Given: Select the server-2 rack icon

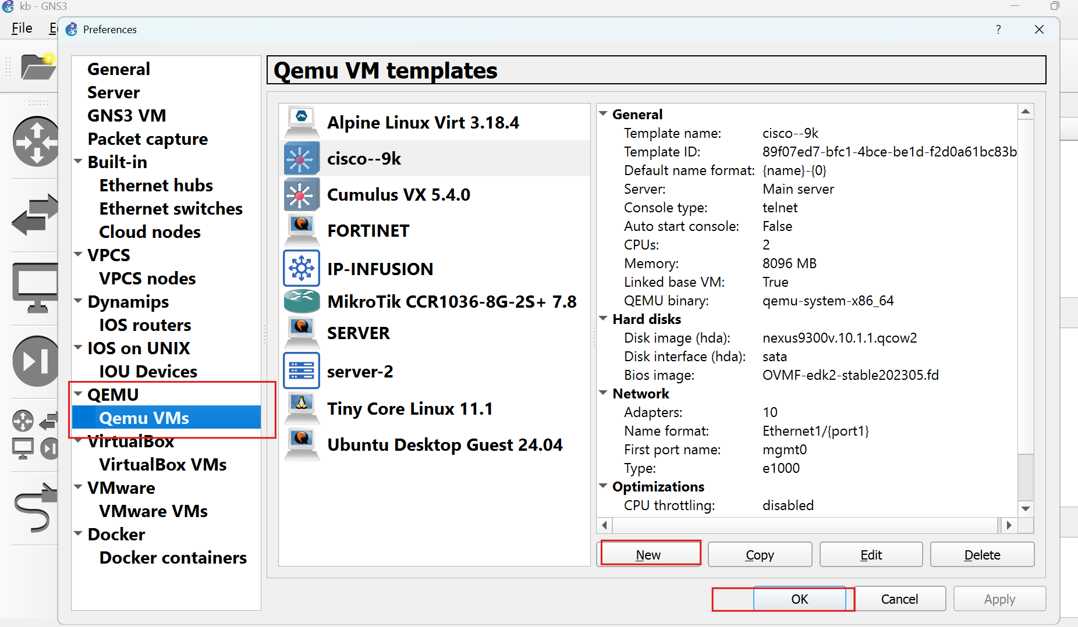Looking at the screenshot, I should pyautogui.click(x=302, y=370).
